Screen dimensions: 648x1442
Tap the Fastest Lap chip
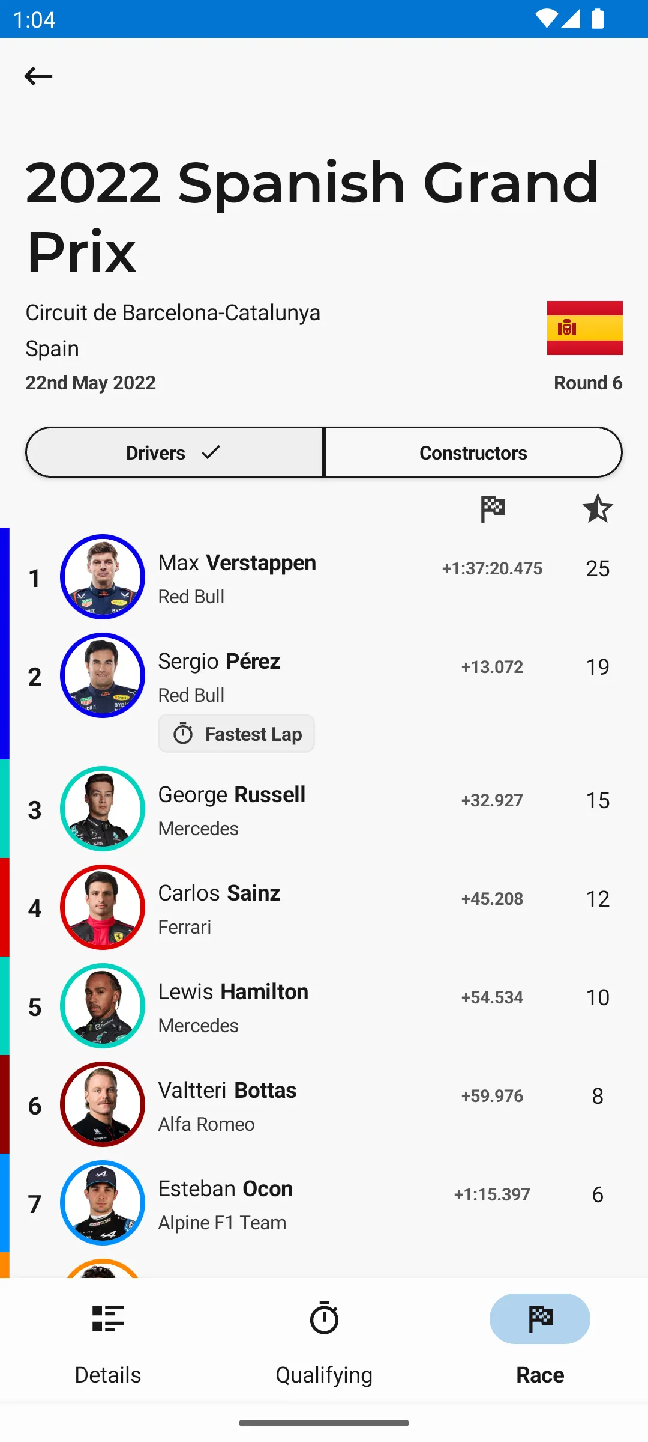pyautogui.click(x=236, y=734)
